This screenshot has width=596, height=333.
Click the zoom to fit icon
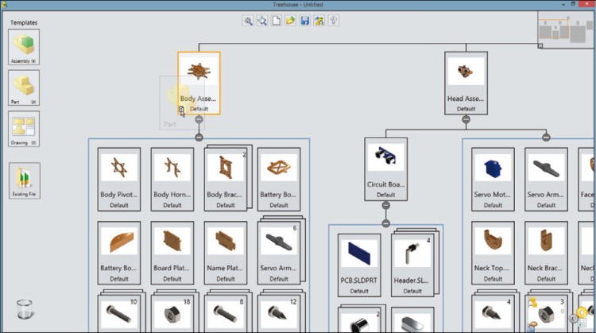tap(262, 21)
